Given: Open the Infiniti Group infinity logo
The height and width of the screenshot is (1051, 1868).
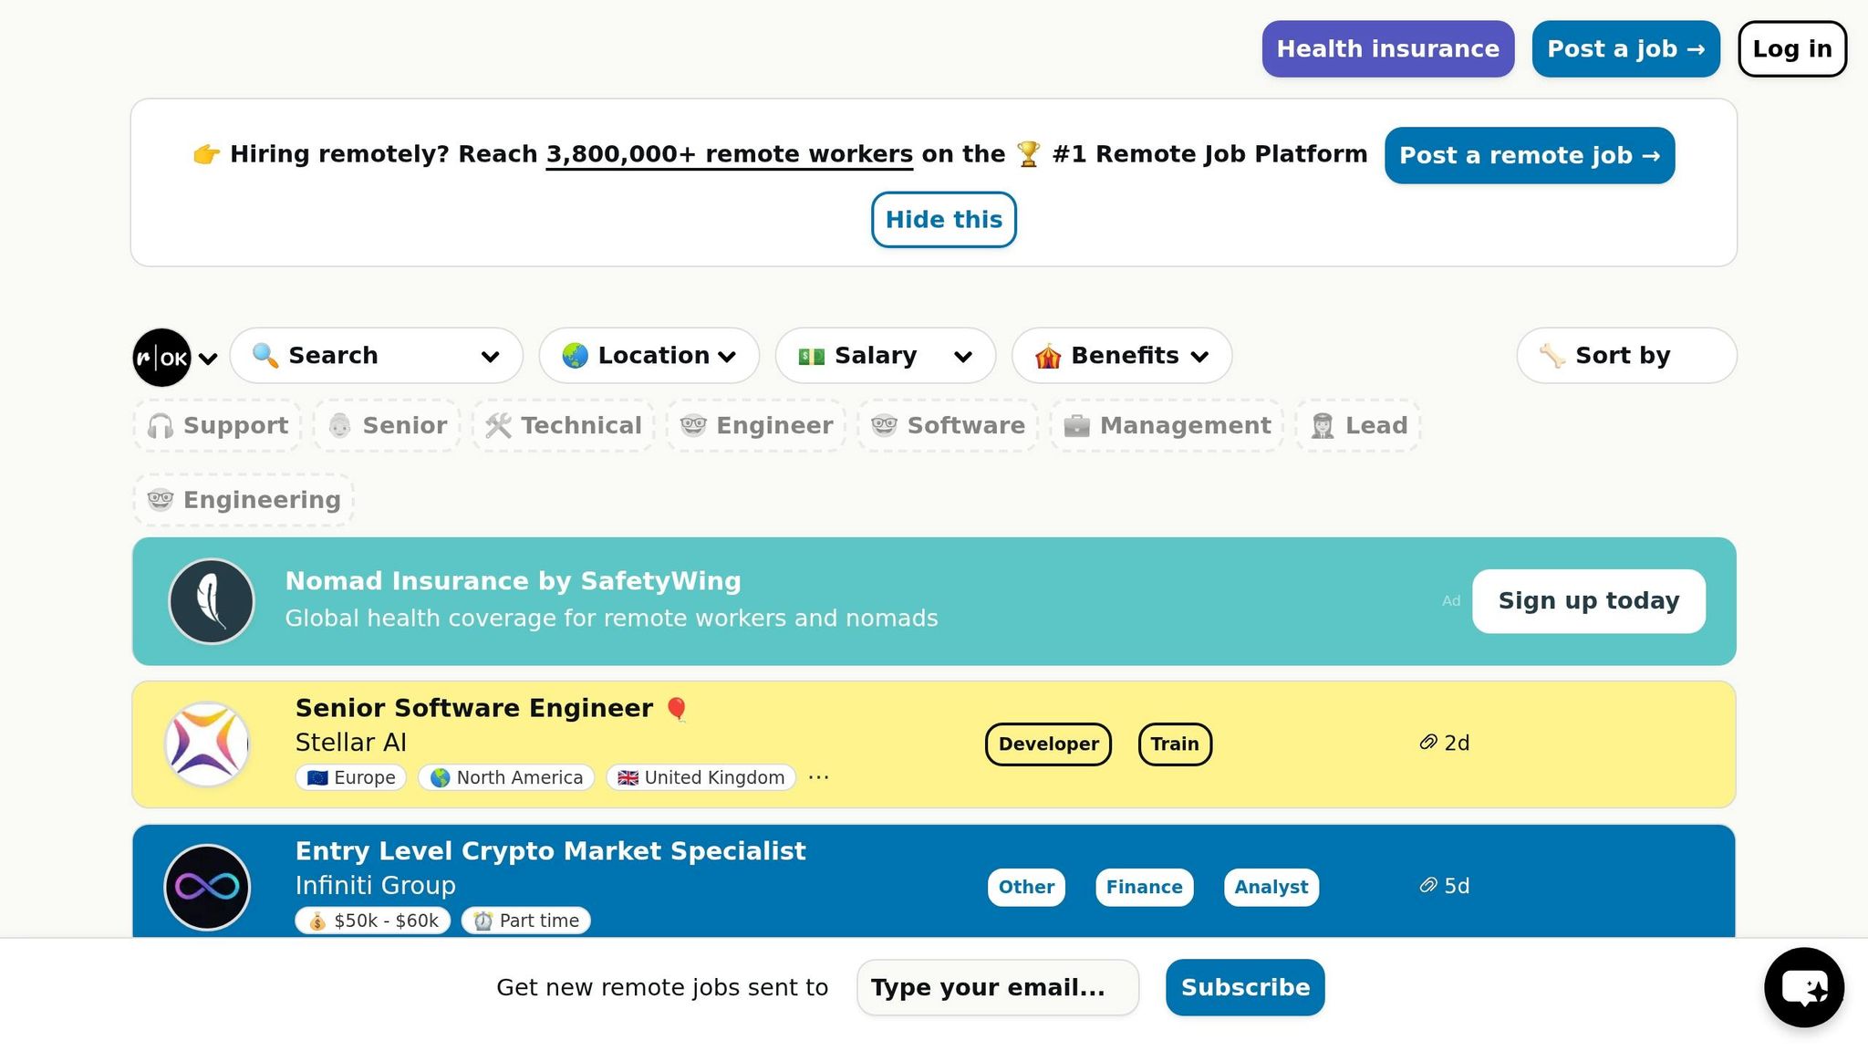Looking at the screenshot, I should pos(207,887).
